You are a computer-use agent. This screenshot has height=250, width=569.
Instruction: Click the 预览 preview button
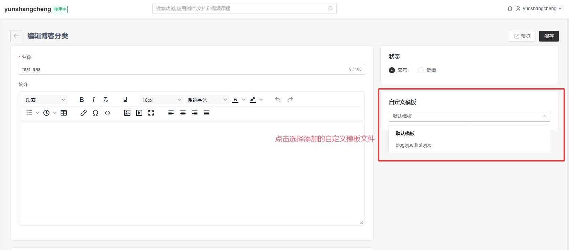[x=522, y=36]
